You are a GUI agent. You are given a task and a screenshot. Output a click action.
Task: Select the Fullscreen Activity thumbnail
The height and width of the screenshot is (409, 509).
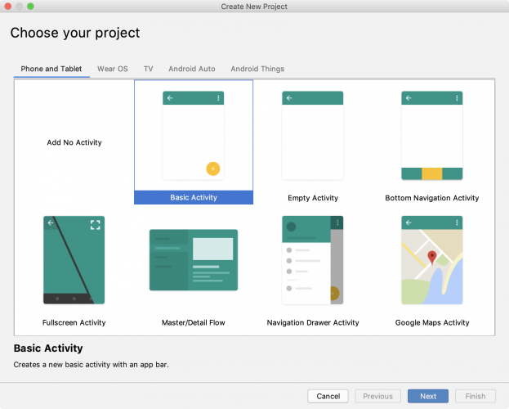(x=74, y=260)
